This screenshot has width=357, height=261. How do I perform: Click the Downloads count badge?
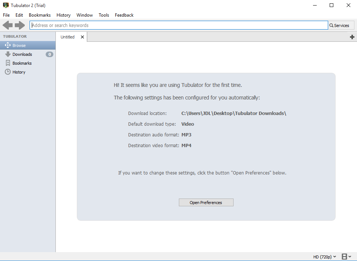tap(50, 54)
